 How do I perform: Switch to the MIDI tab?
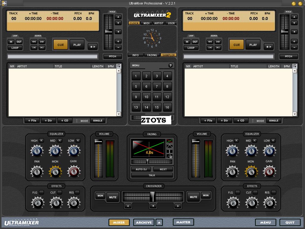coord(147,23)
